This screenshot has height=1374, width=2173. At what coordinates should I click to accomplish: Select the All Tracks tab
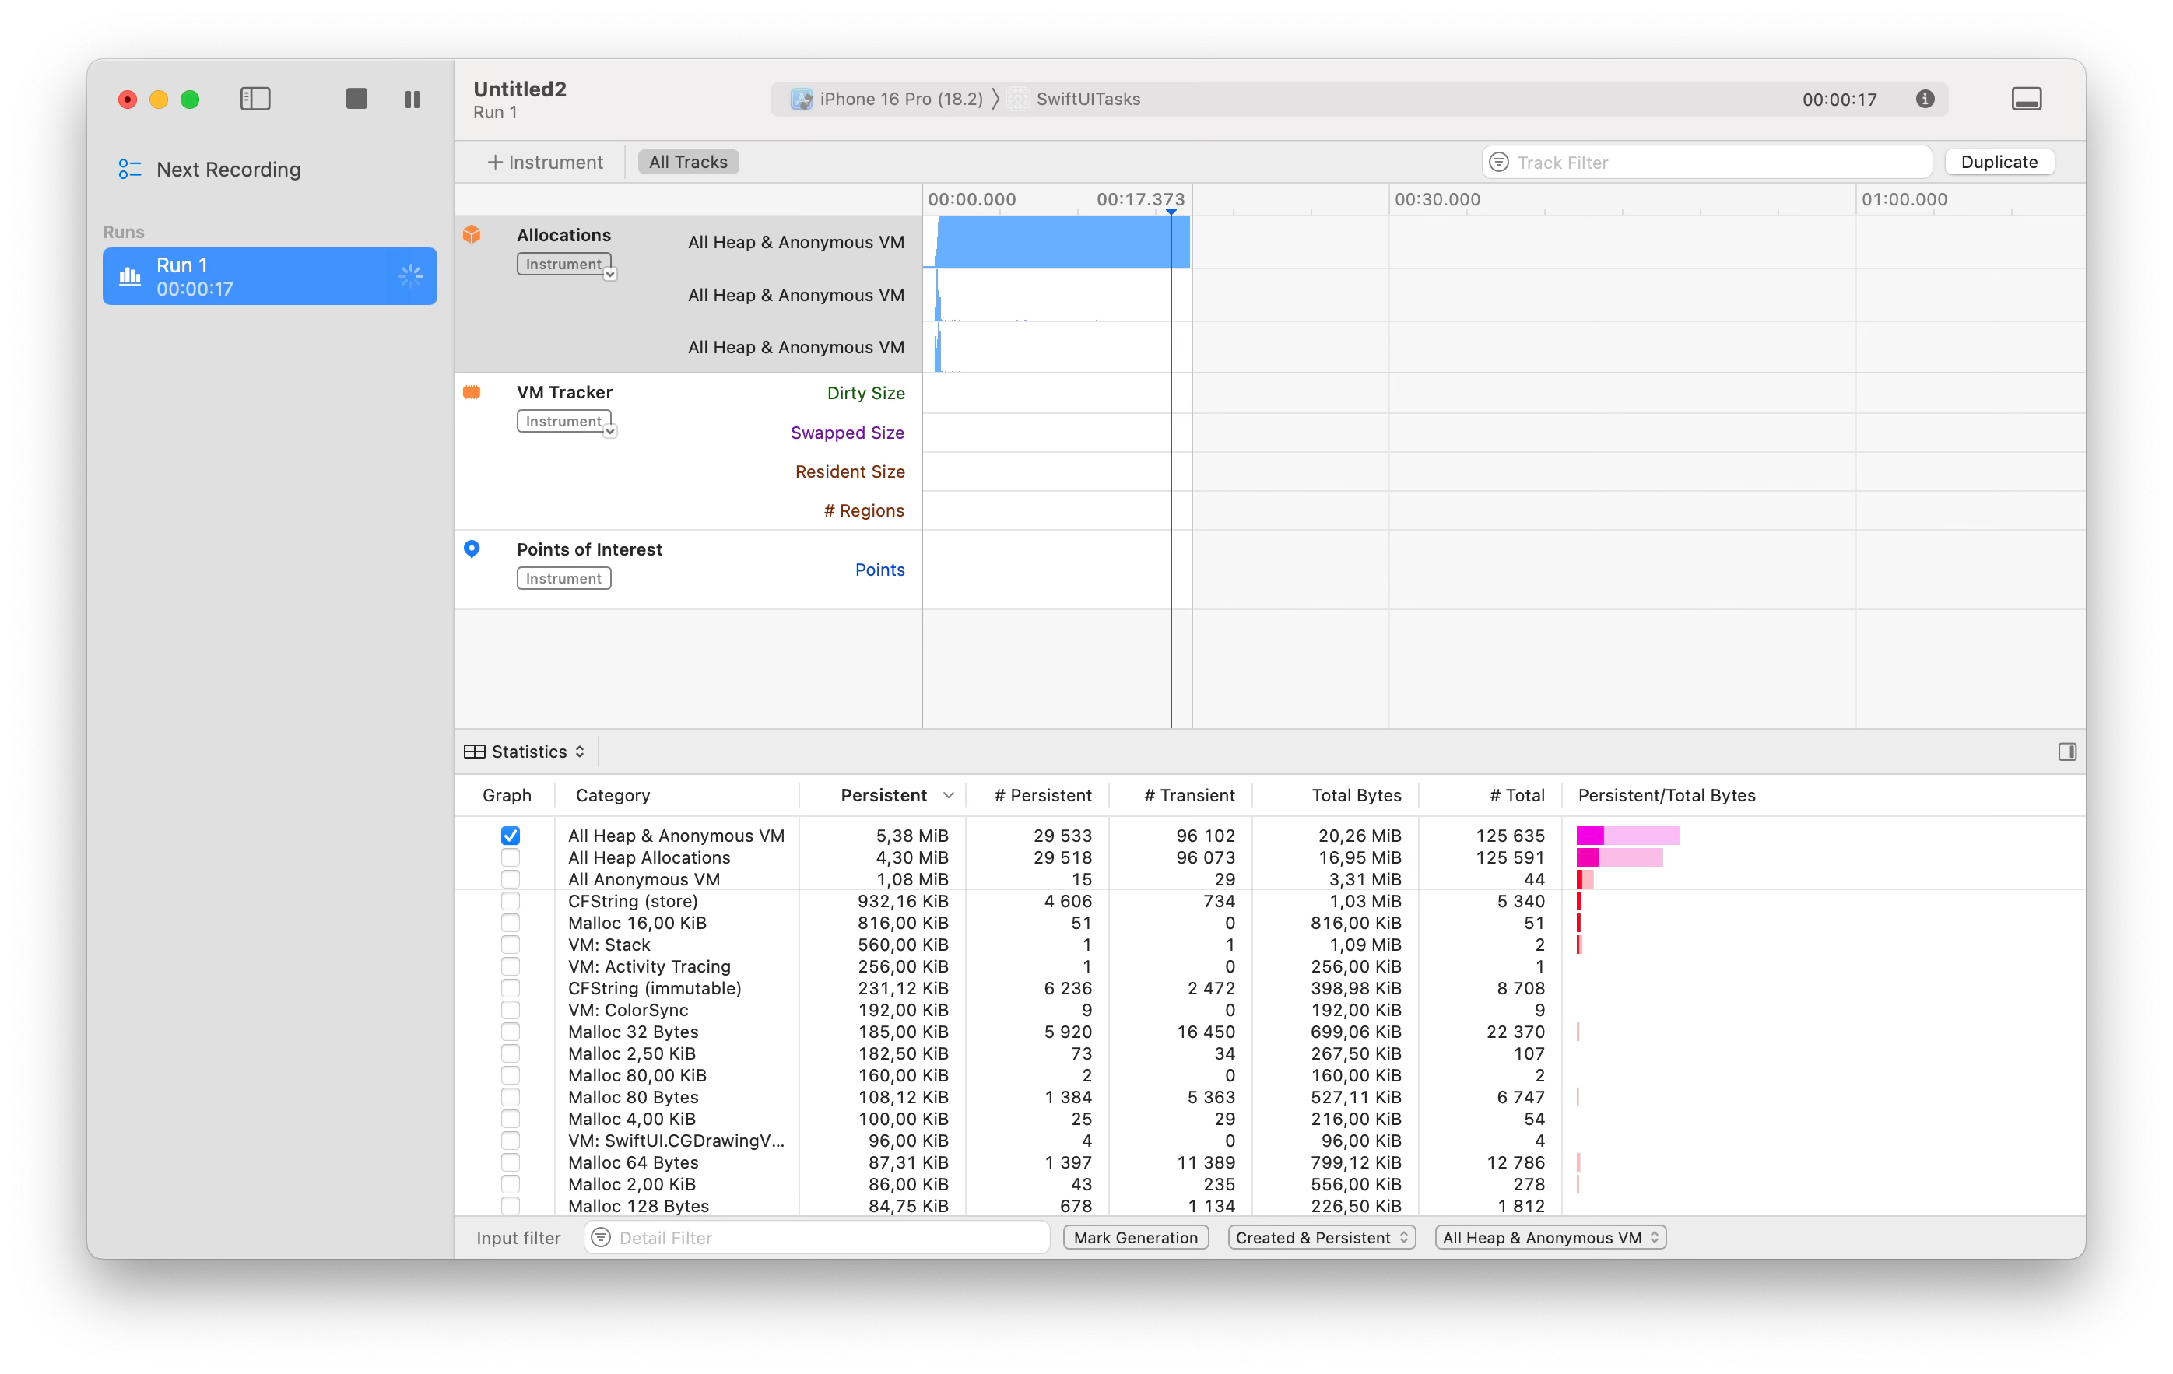(688, 163)
